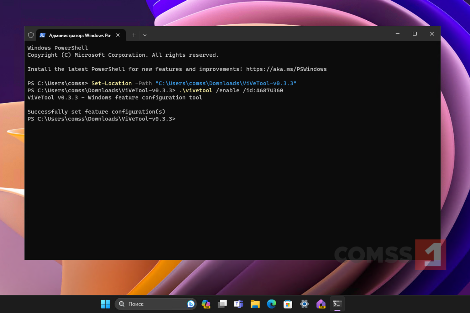Maximize the Terminal window
This screenshot has height=313, width=470.
[415, 33]
